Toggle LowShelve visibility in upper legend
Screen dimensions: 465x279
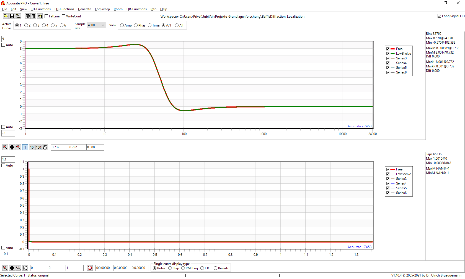click(x=388, y=54)
